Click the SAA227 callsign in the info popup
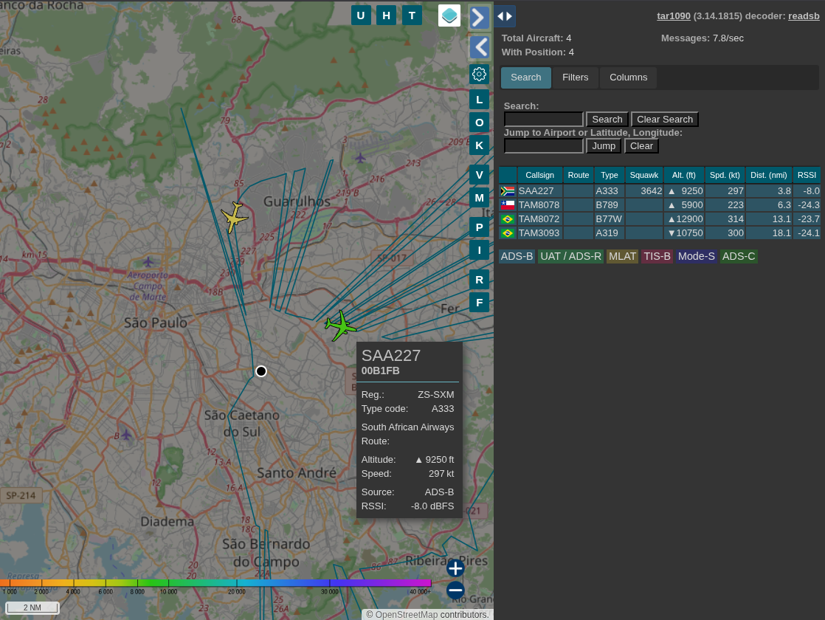The height and width of the screenshot is (620, 825). (x=391, y=356)
